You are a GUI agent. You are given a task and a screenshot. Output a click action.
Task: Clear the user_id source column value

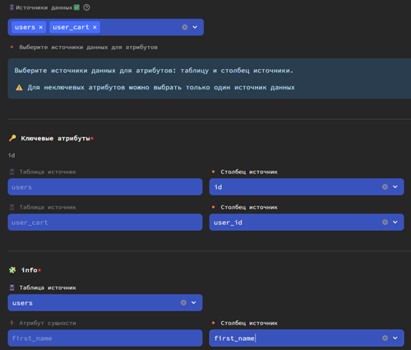(x=385, y=222)
